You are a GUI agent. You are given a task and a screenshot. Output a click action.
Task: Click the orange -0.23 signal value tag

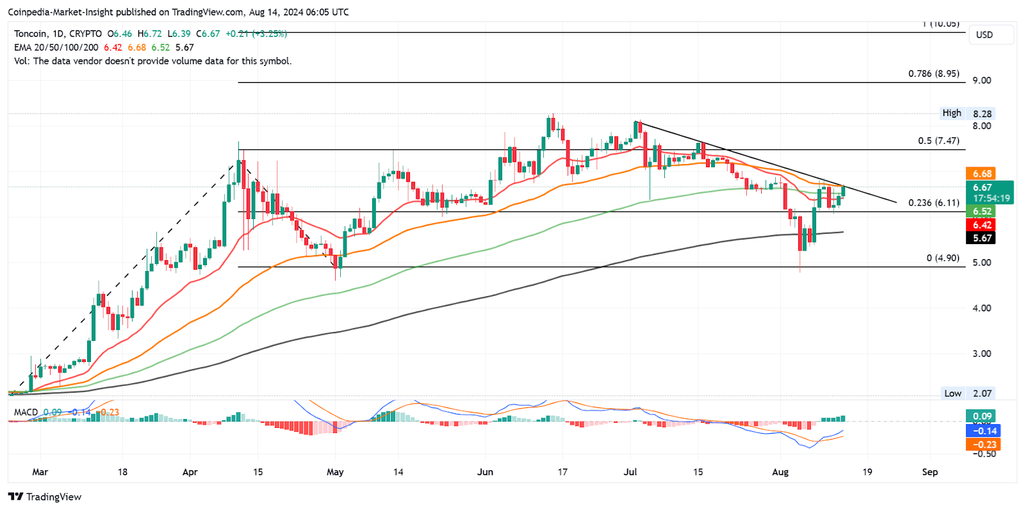click(x=982, y=445)
